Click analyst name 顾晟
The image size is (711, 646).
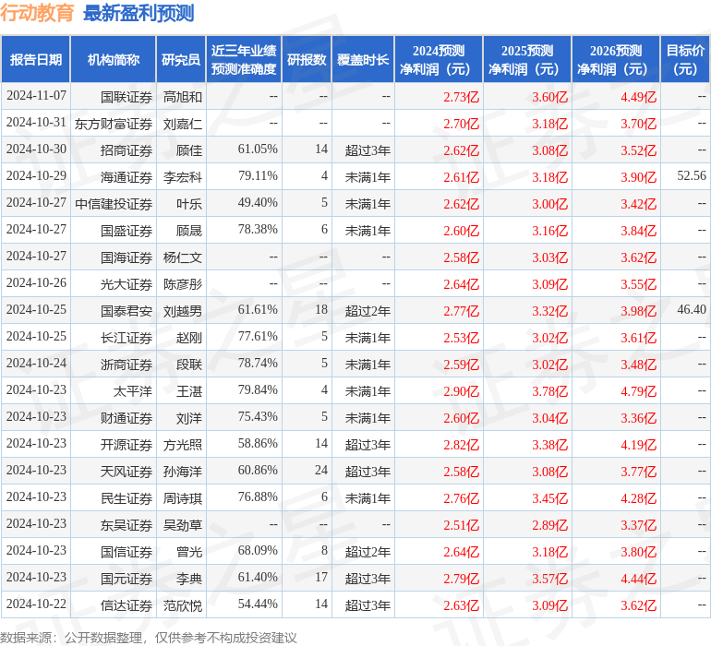tap(189, 231)
